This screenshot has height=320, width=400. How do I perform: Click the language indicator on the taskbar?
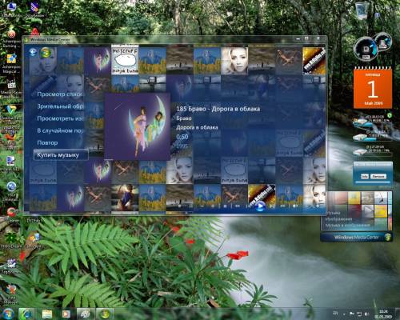point(336,313)
